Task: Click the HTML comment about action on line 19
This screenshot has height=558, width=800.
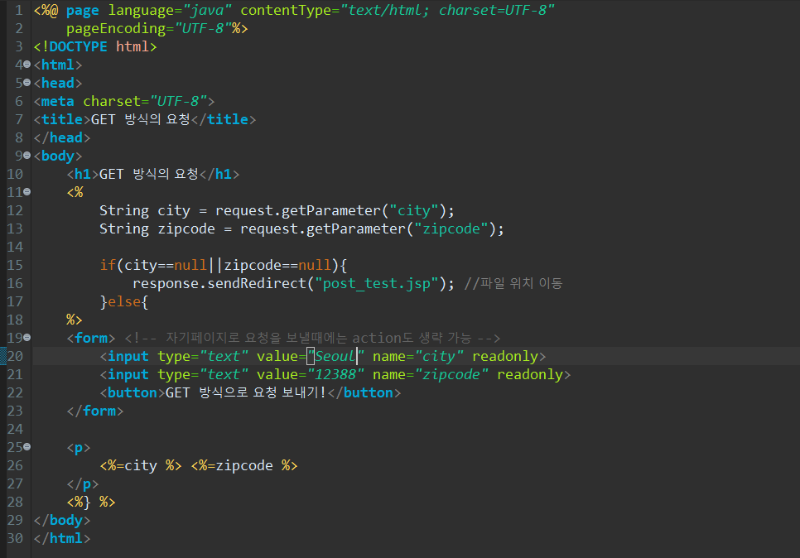Action: point(312,338)
